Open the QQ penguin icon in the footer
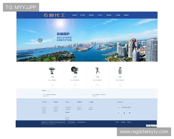This screenshot has height=139, width=174. [124, 113]
